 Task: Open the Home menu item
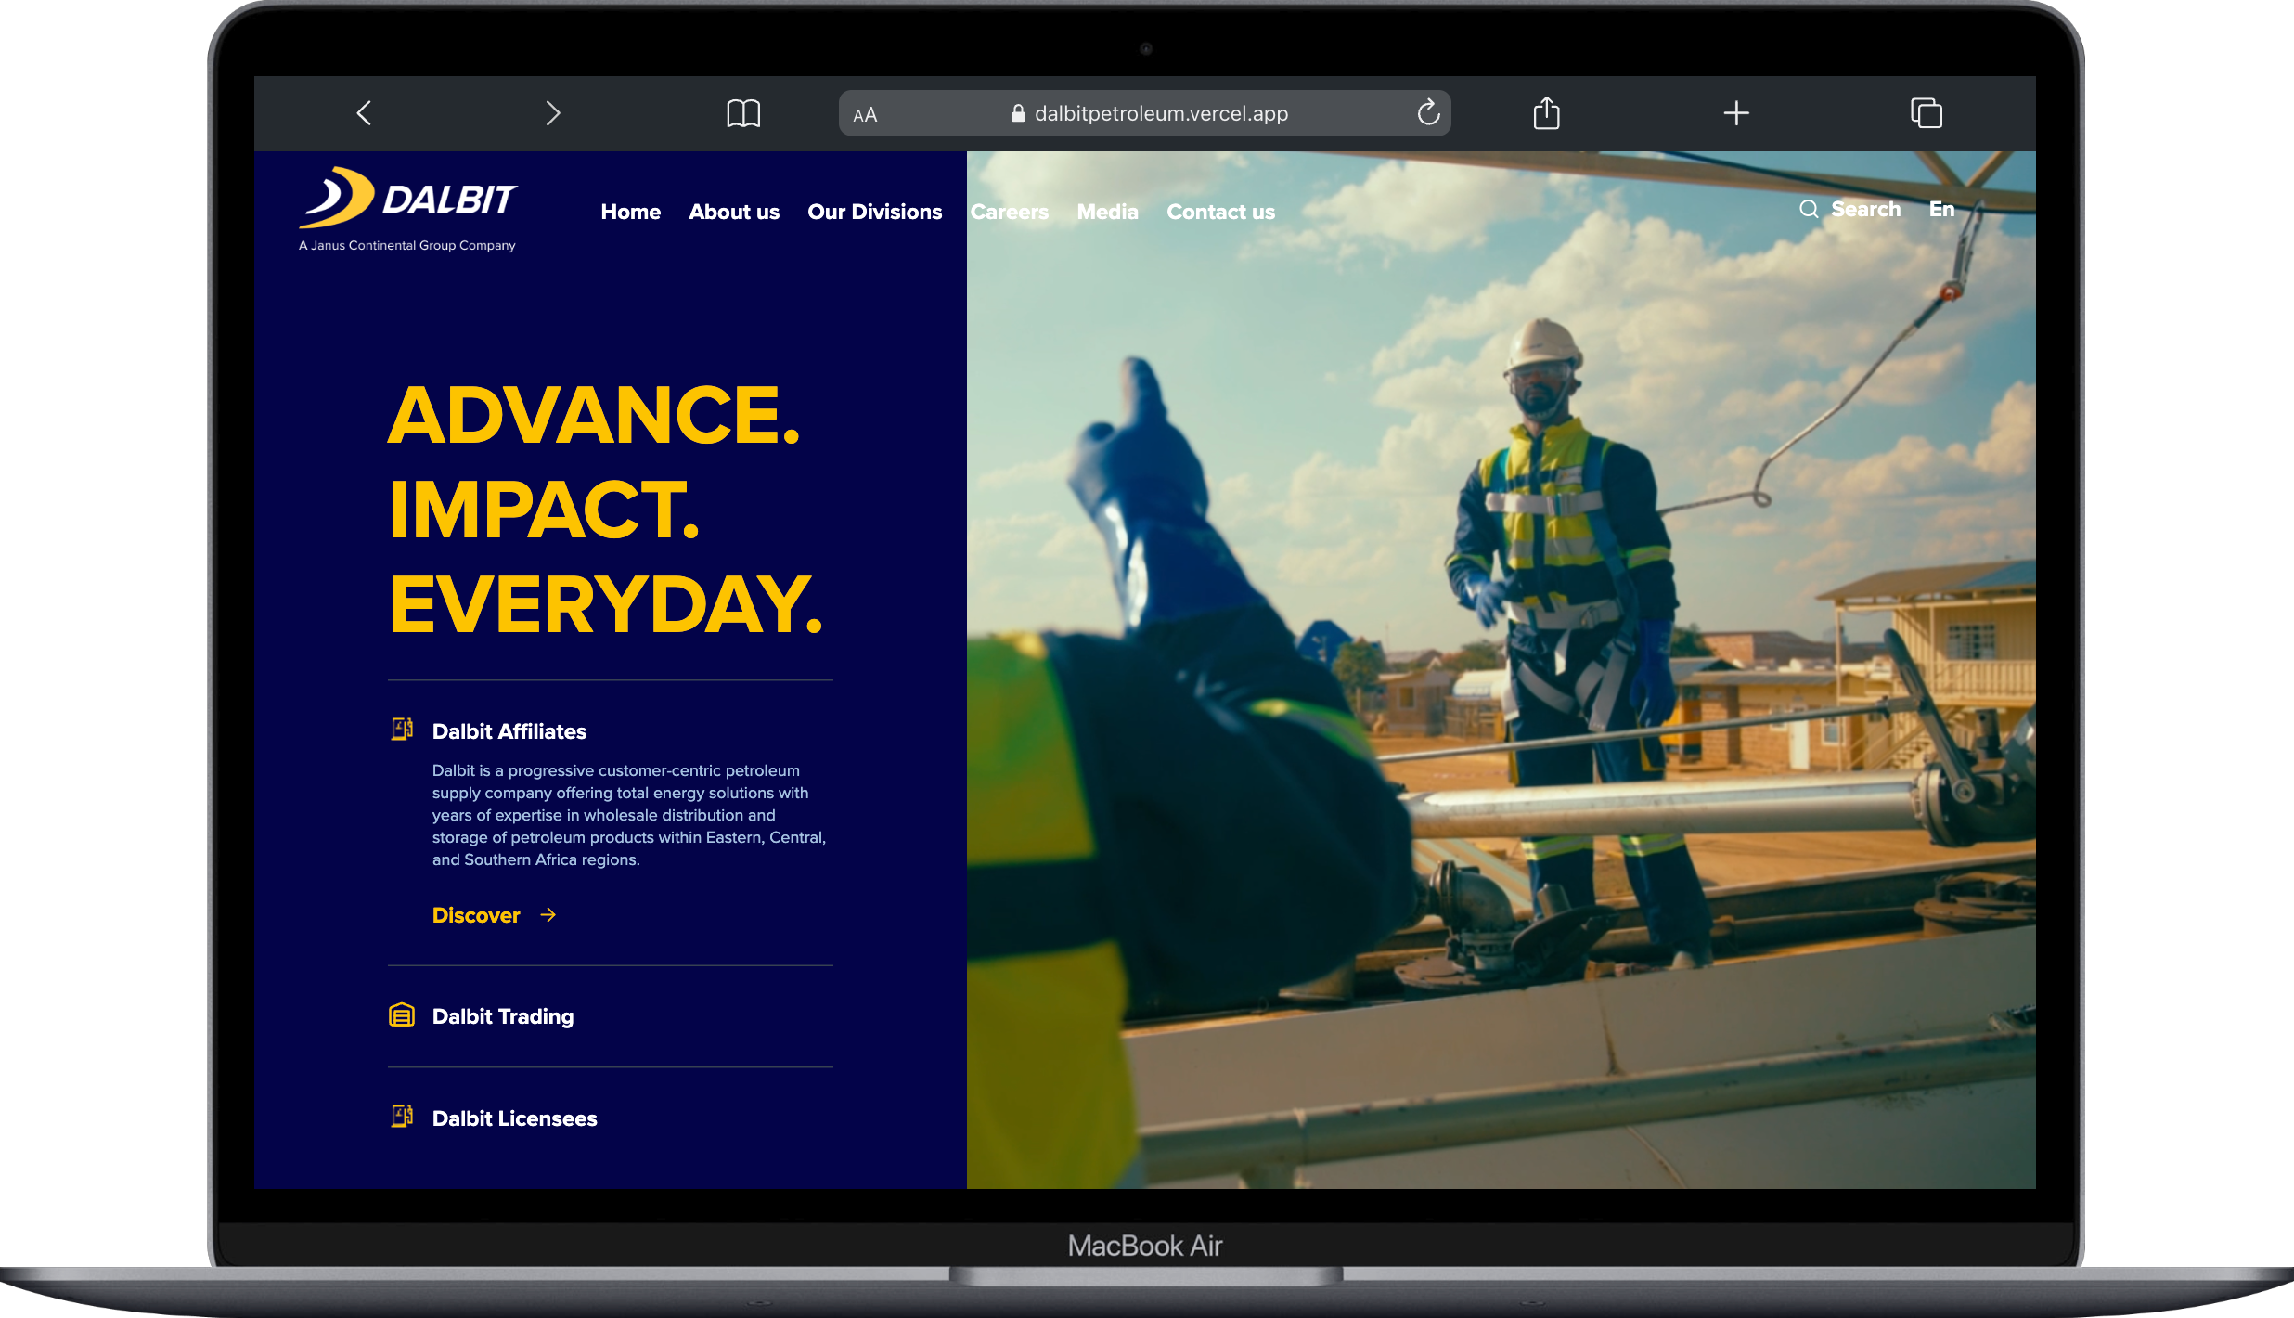click(630, 212)
